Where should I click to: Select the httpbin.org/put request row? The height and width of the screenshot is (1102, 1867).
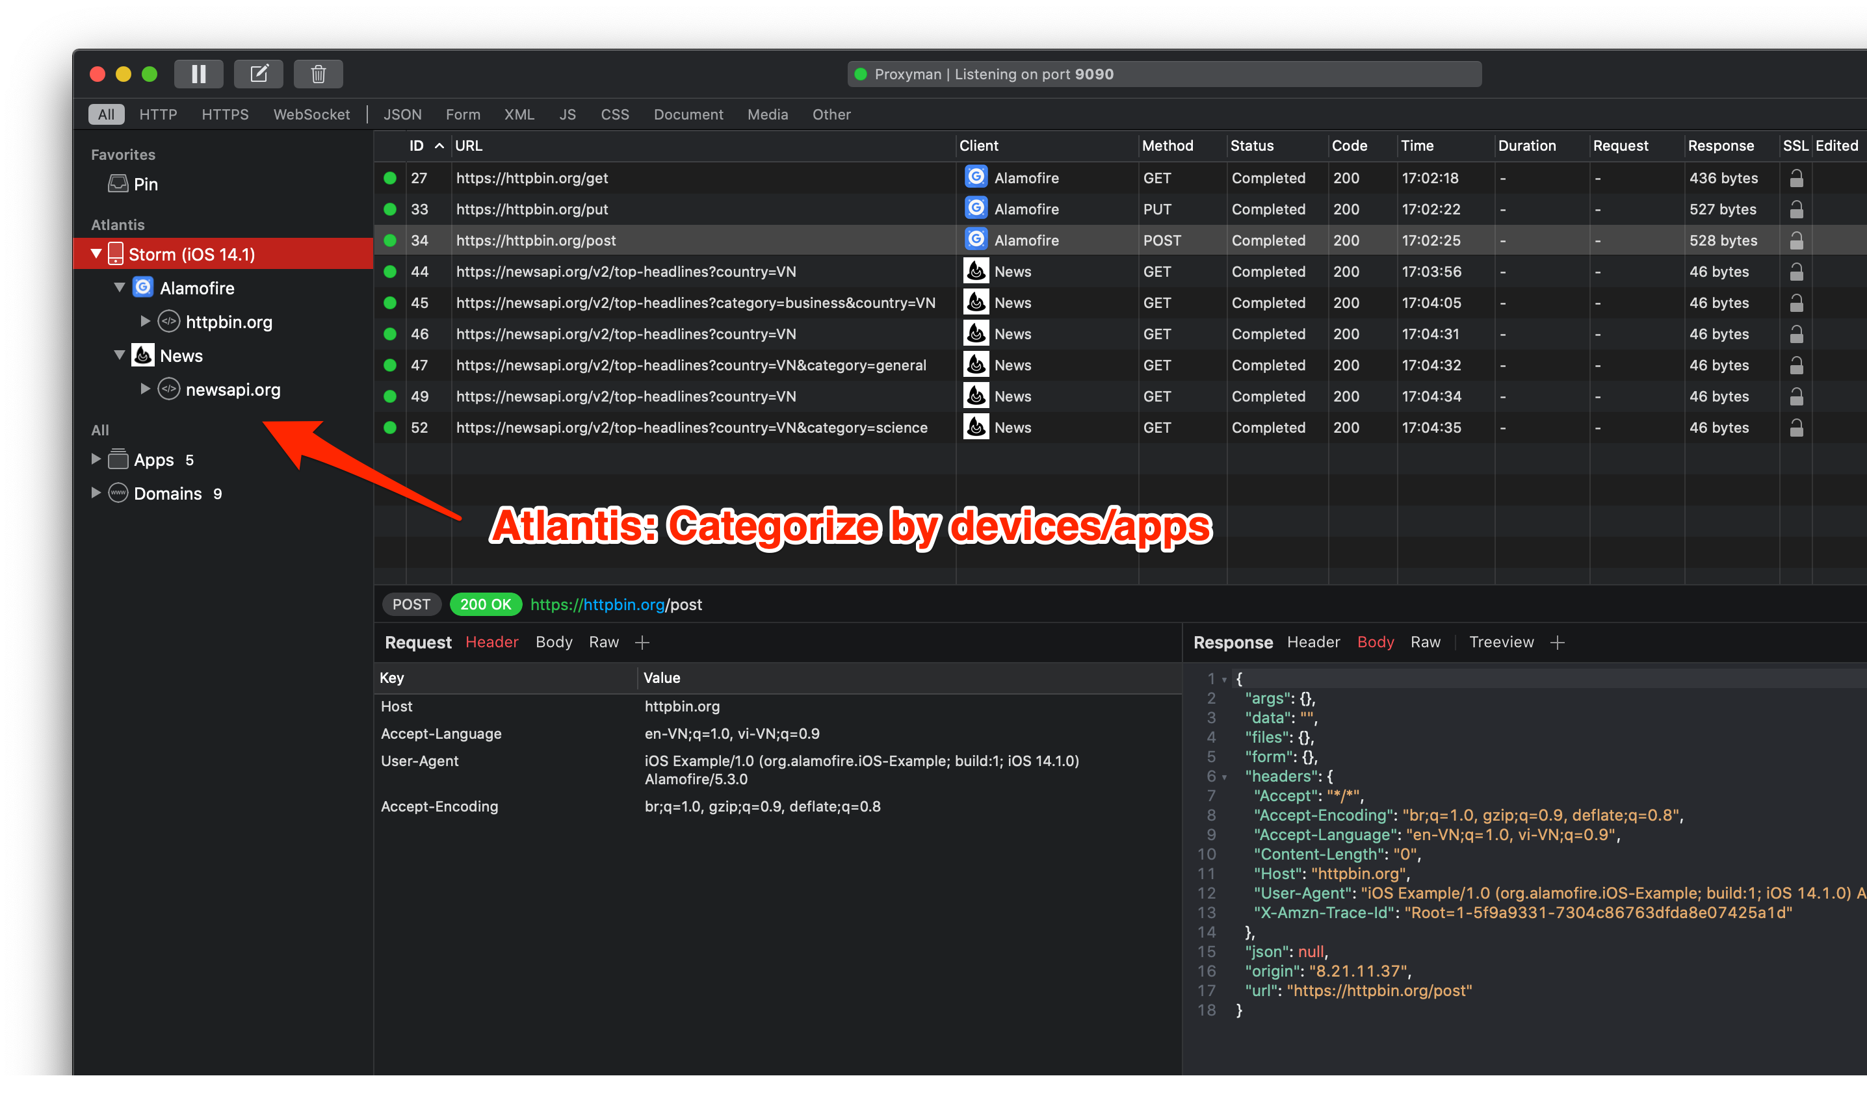pos(532,209)
